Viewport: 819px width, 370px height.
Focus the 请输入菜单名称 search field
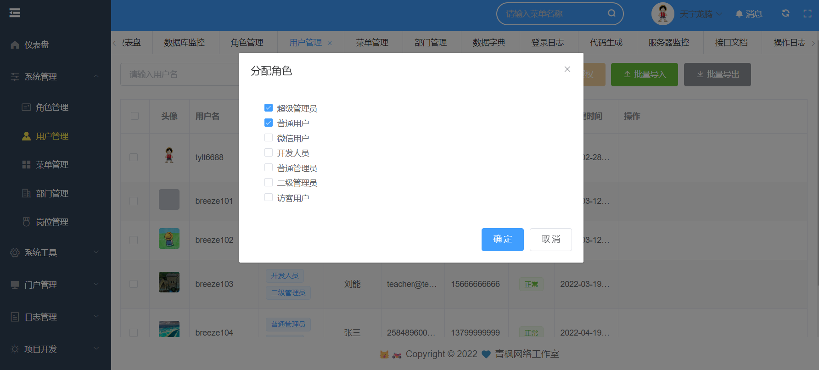pos(553,14)
